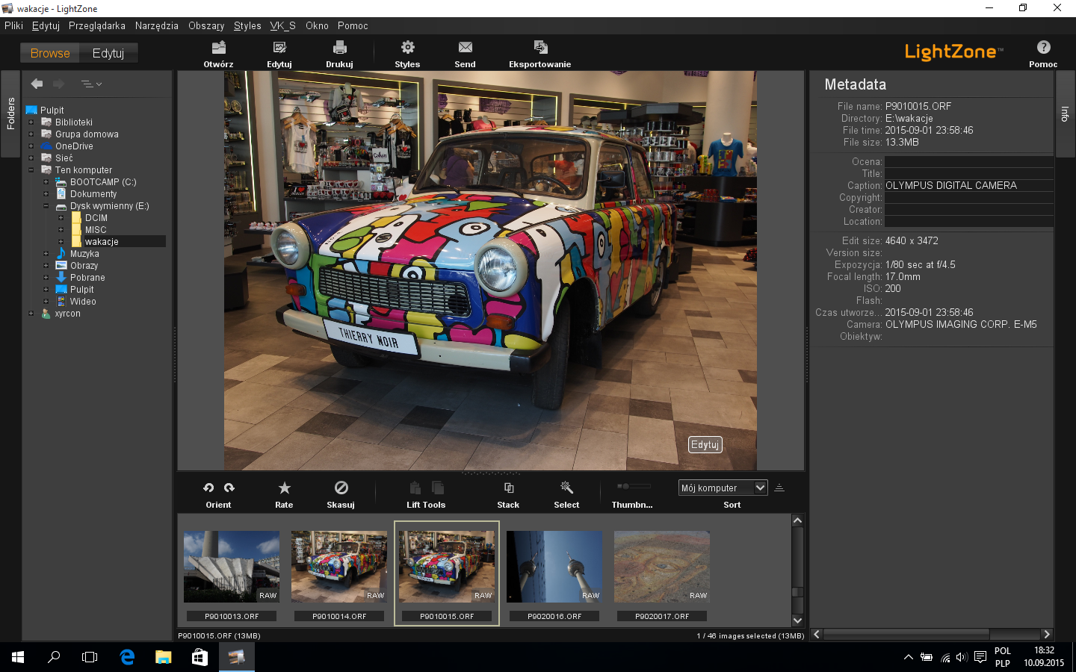Go forward with the folder forward arrow
This screenshot has height=672, width=1076.
(x=58, y=84)
